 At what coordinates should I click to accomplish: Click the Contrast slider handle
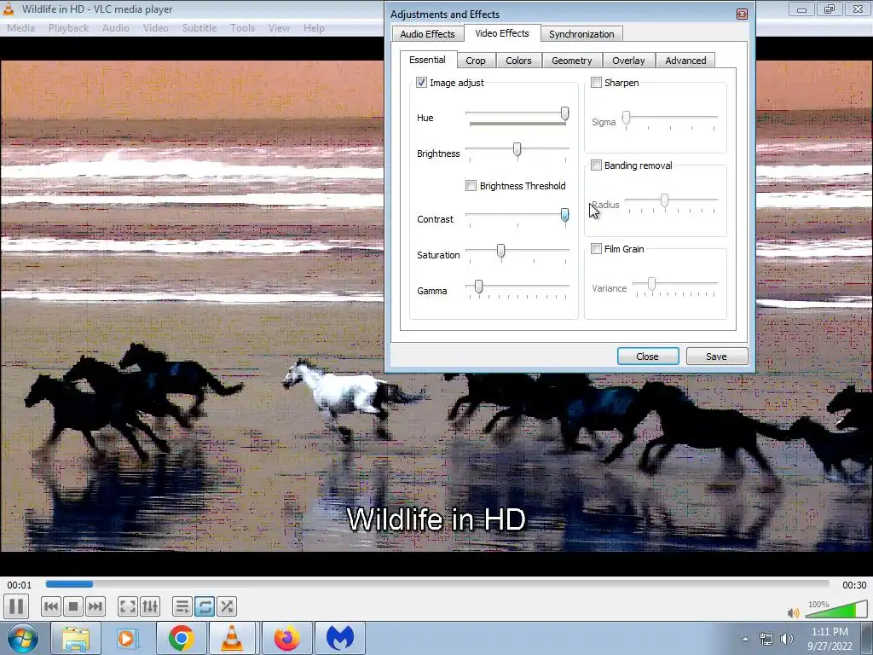tap(564, 215)
